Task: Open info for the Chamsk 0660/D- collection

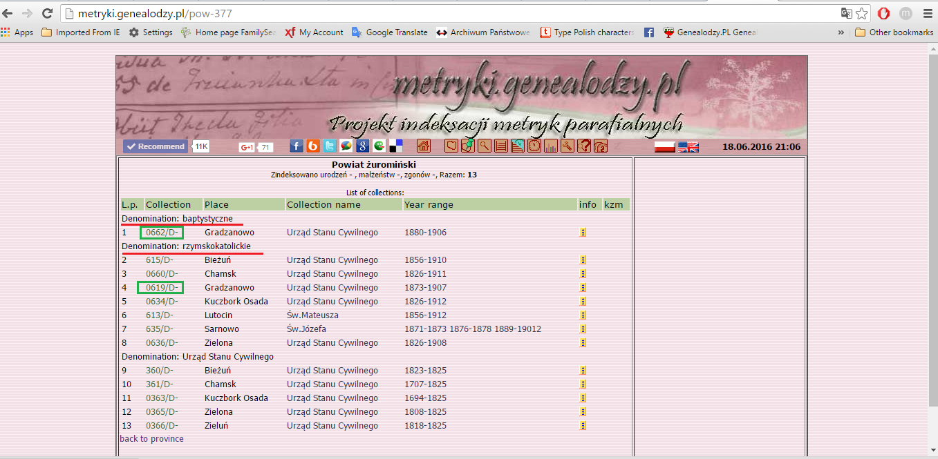Action: pyautogui.click(x=583, y=273)
